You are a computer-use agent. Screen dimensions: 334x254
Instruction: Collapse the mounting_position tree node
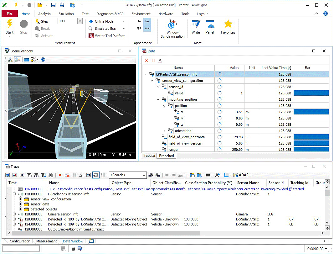tap(158, 99)
